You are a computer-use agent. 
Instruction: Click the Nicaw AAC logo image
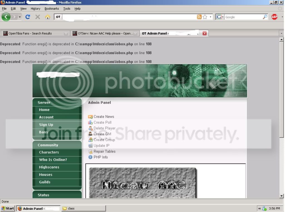tap(143, 183)
